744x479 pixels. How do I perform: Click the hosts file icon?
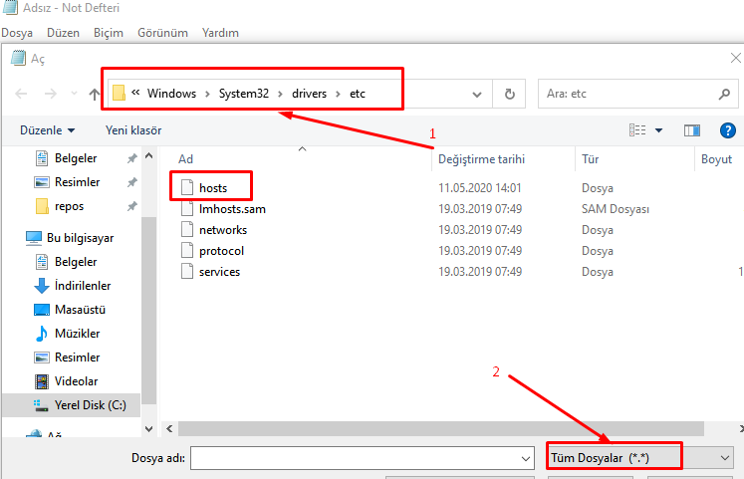click(187, 188)
